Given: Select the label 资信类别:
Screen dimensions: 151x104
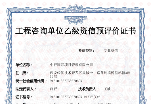Looking at the screenshot, I should tap(86, 51).
